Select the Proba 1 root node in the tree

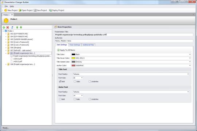pos(11,31)
